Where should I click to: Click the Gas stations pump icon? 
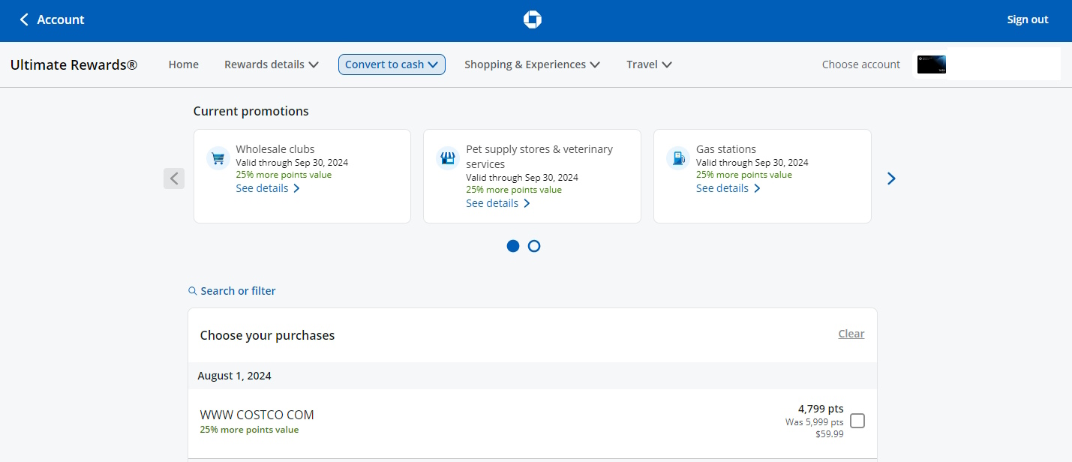[678, 158]
